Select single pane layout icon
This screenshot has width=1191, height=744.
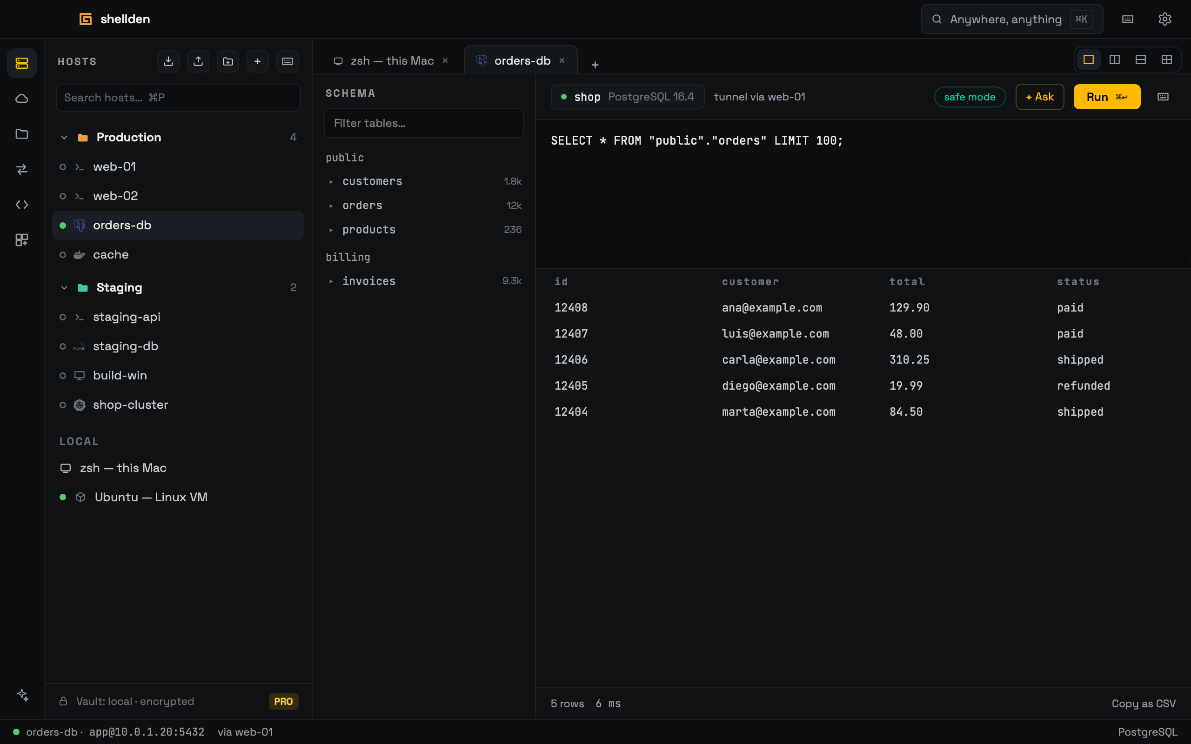coord(1089,60)
